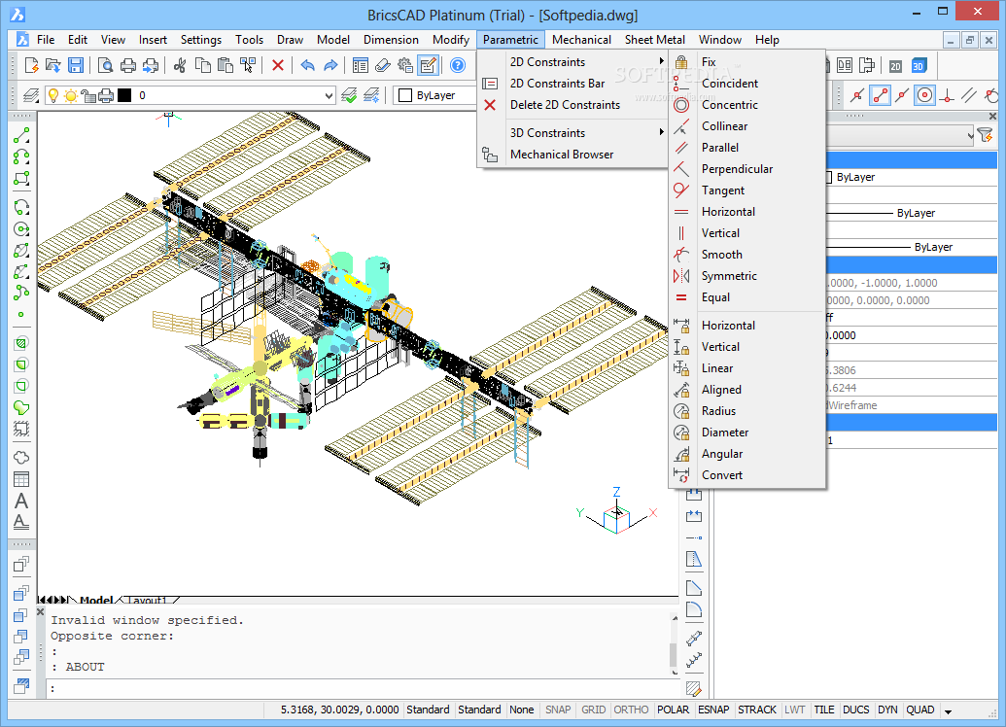
Task: Click the New drawing icon
Action: coord(31,65)
